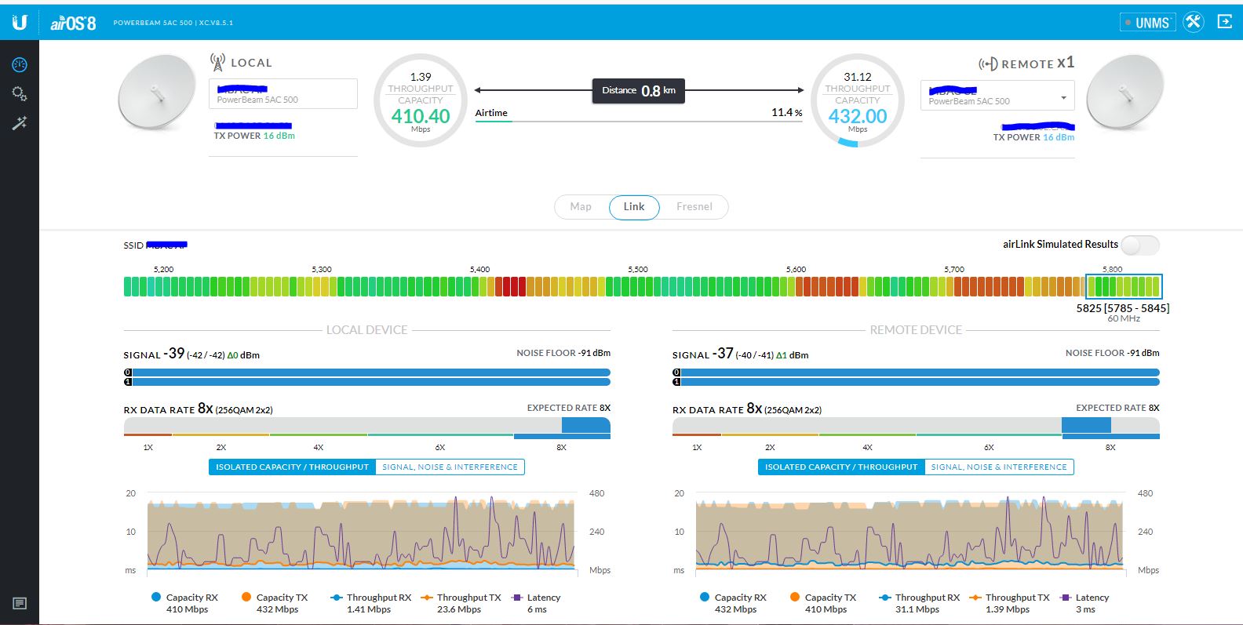
Task: Open the dashboard gauge icon in sidebar
Action: [x=20, y=65]
